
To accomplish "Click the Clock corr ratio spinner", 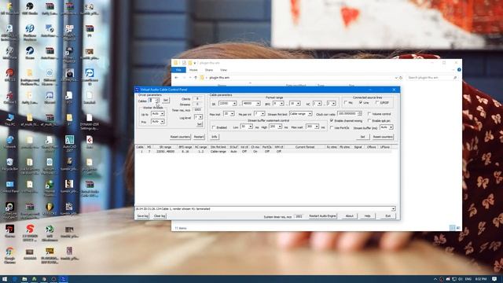I will [360, 113].
